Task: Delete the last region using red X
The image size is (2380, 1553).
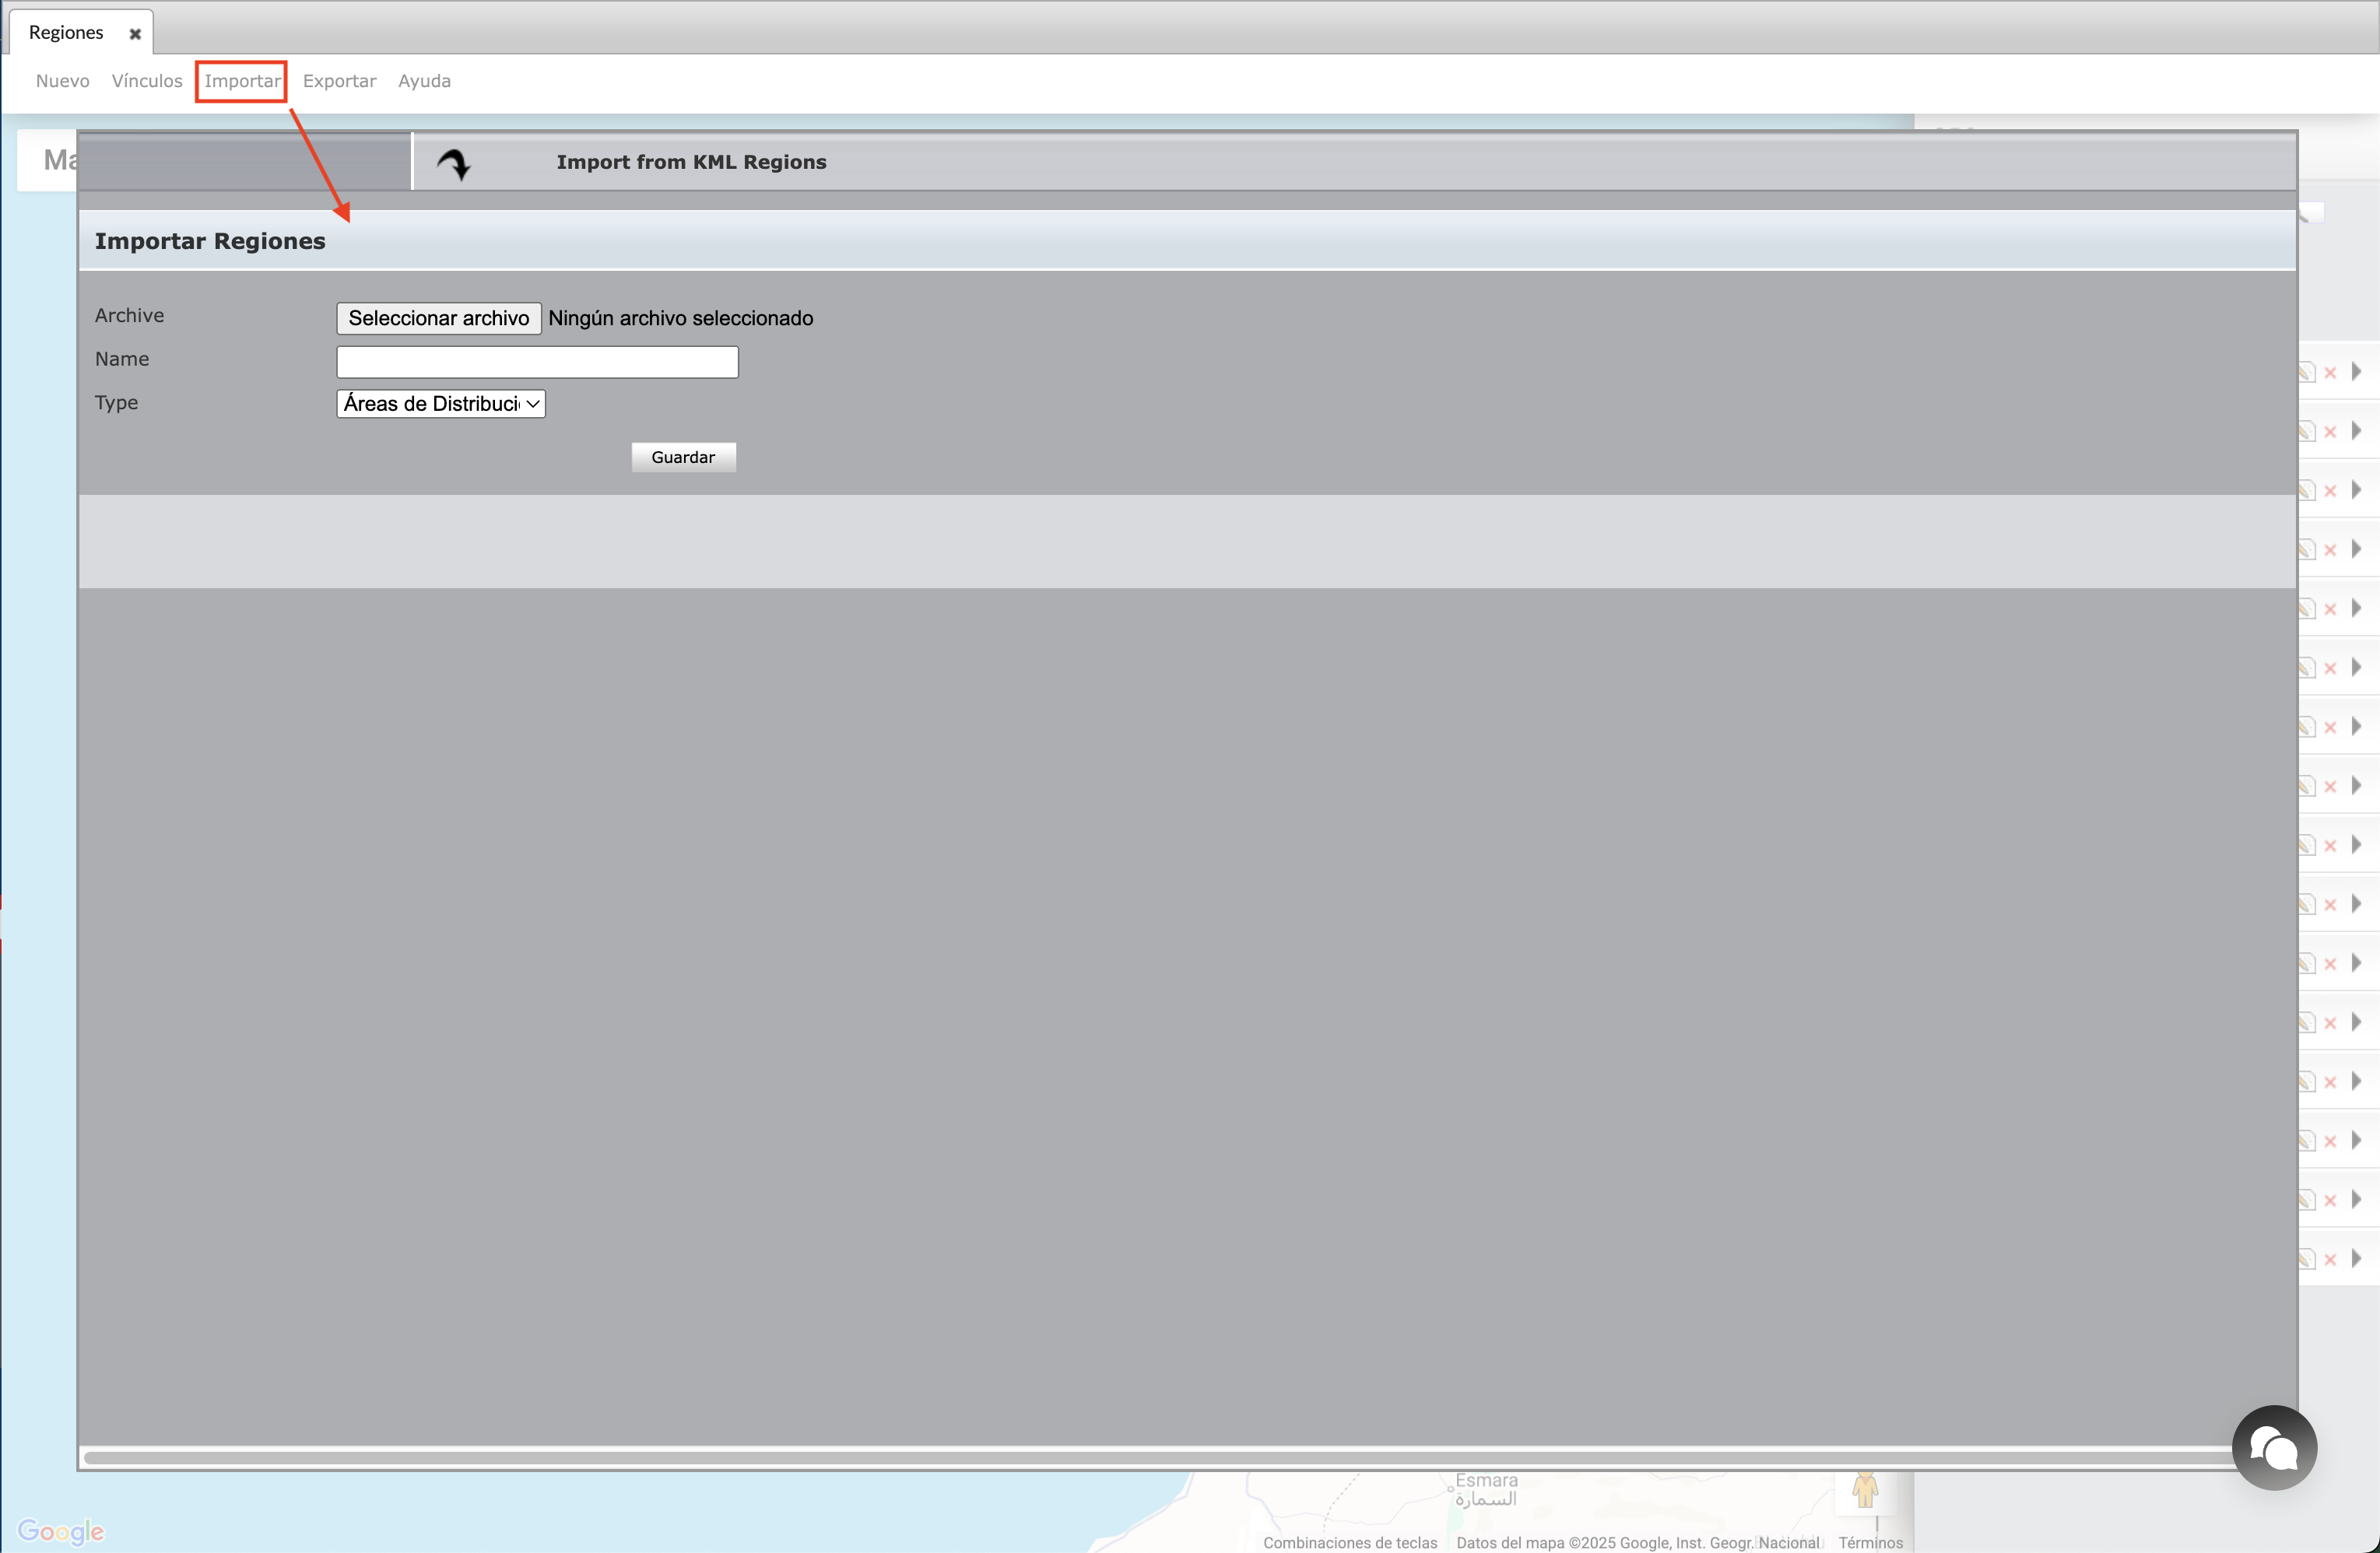Action: 2330,1259
